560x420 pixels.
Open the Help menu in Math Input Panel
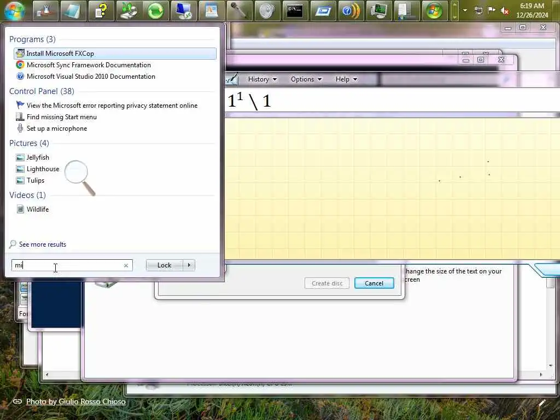click(x=346, y=79)
